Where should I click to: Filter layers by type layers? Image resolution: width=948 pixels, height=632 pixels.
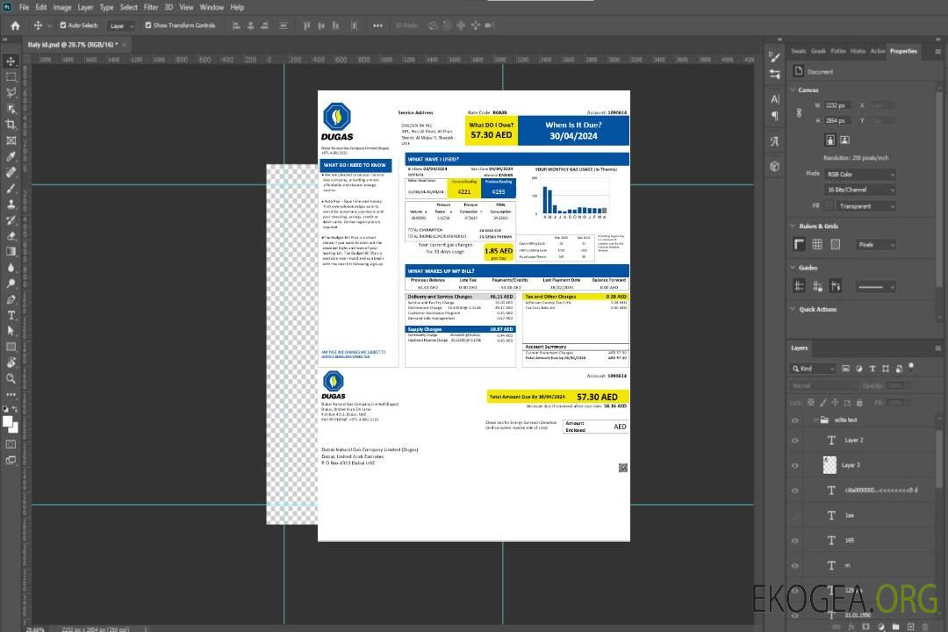point(873,369)
